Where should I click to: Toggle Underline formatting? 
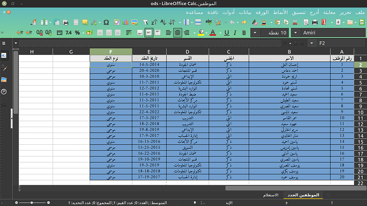point(227,32)
